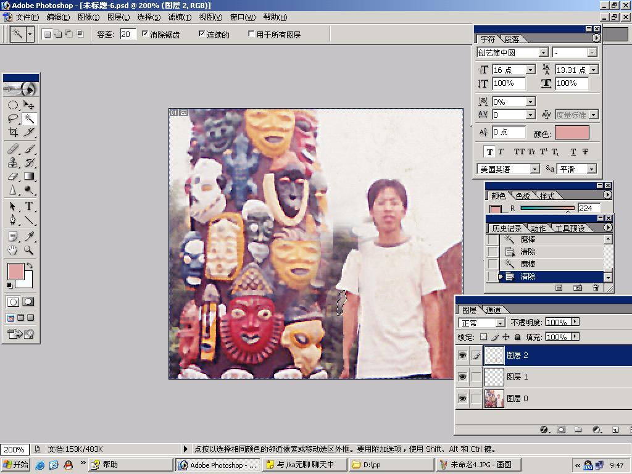The width and height of the screenshot is (632, 474).
Task: Switch to the Hand tool
Action: click(x=13, y=250)
